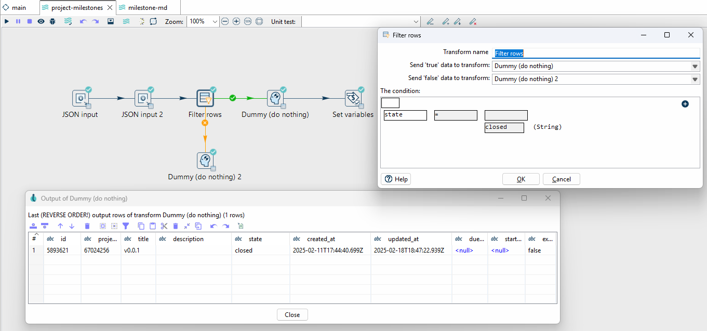Click the green true-hop check marker

[x=233, y=98]
